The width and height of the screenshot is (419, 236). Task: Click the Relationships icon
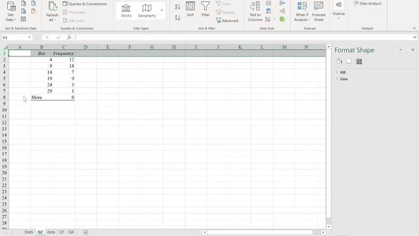click(282, 11)
